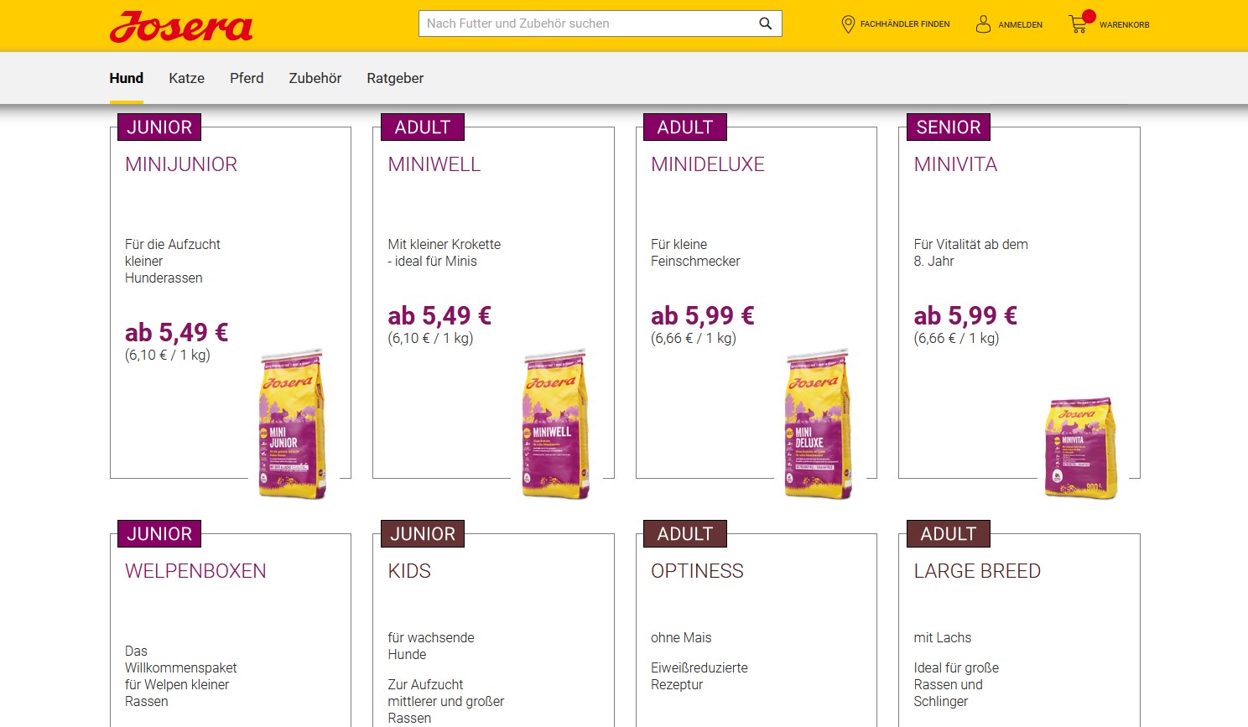Open the Ratgeber menu
The width and height of the screenshot is (1248, 727).
coord(395,79)
